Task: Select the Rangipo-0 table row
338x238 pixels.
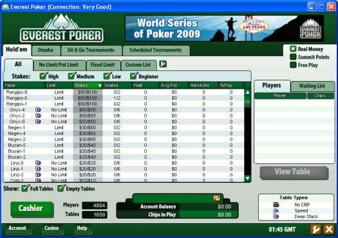Action: (x=124, y=98)
